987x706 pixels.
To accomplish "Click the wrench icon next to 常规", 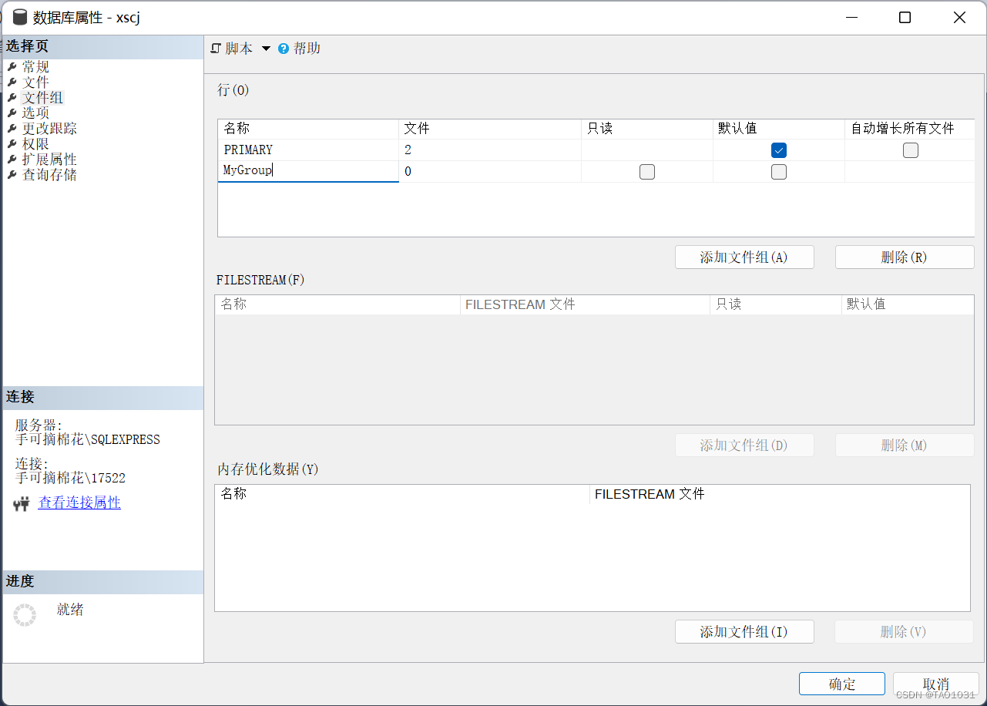I will click(x=12, y=67).
